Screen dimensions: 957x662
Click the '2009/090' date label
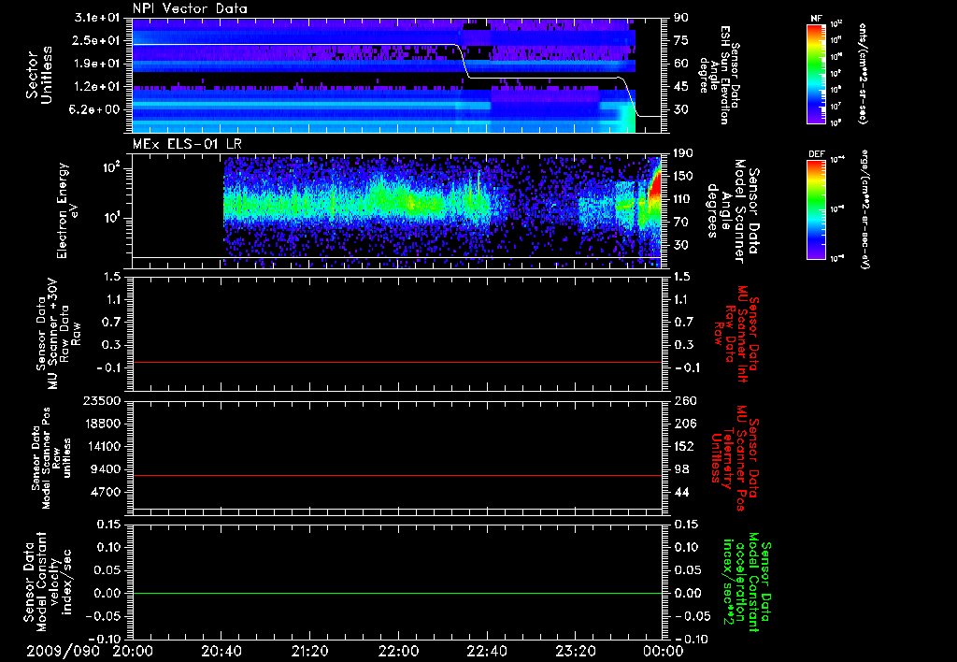pos(63,651)
